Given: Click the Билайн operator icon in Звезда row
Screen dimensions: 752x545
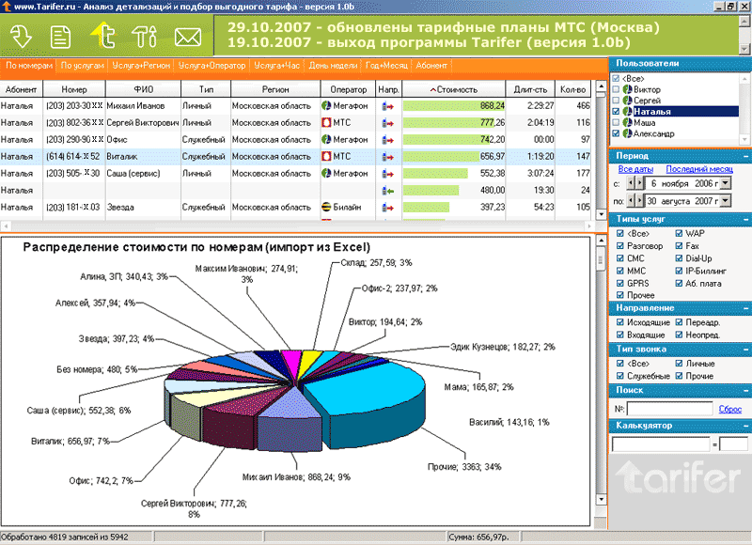Looking at the screenshot, I should click(x=326, y=207).
